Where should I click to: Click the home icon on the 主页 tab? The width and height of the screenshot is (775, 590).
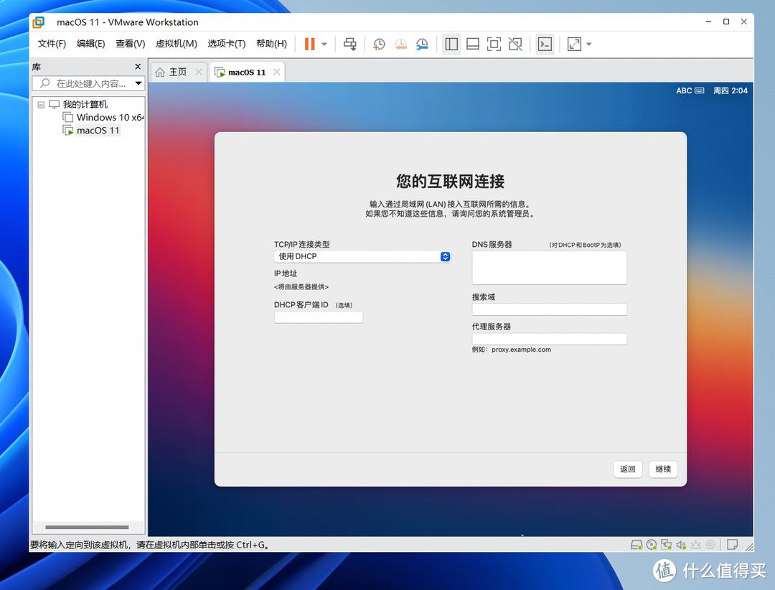point(160,72)
